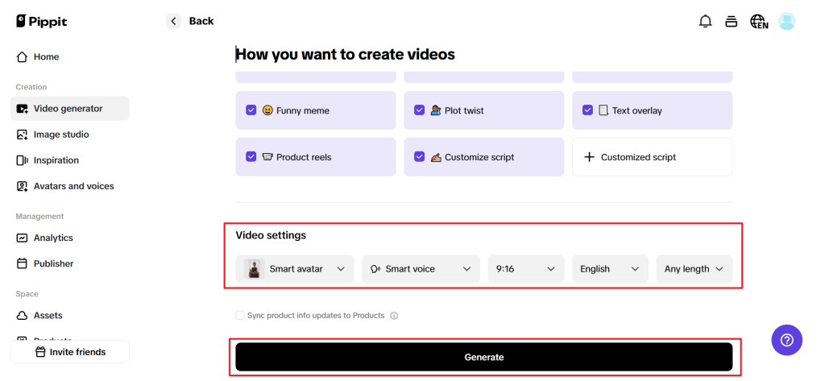
Task: Go to Analytics in the sidebar
Action: pos(53,238)
